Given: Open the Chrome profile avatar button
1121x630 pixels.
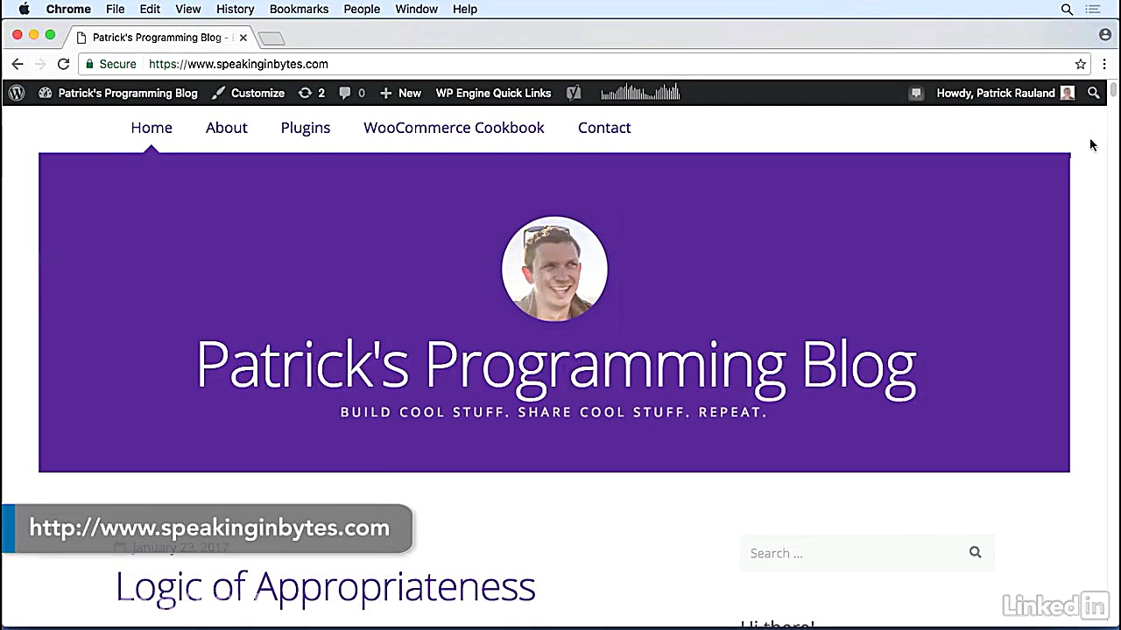Looking at the screenshot, I should pos(1105,35).
